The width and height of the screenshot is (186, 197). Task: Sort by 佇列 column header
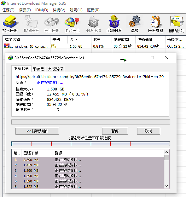pyautogui.click(x=59, y=40)
